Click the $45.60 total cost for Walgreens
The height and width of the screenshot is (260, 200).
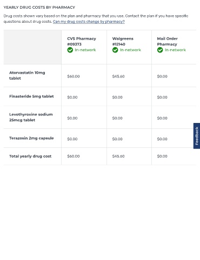pos(118,156)
